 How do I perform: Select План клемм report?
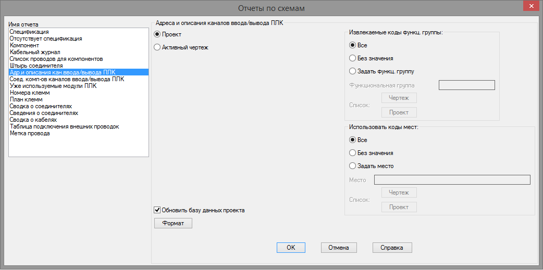[79, 99]
